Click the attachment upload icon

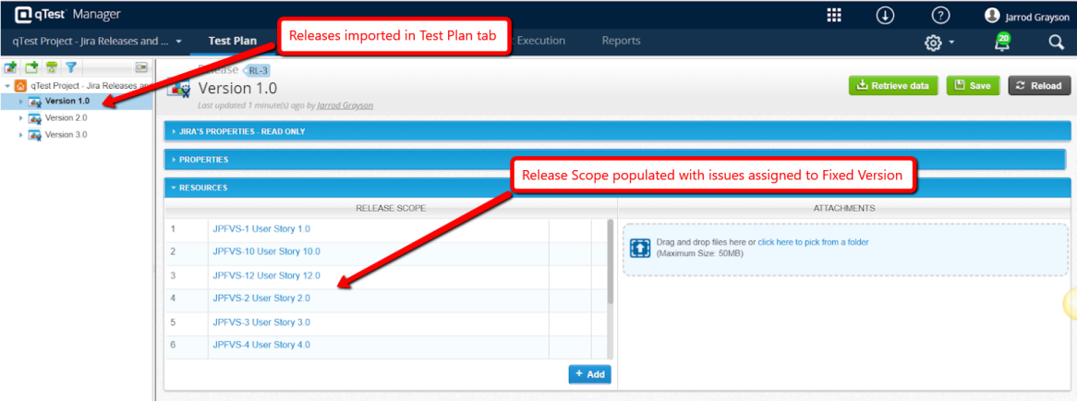point(639,248)
